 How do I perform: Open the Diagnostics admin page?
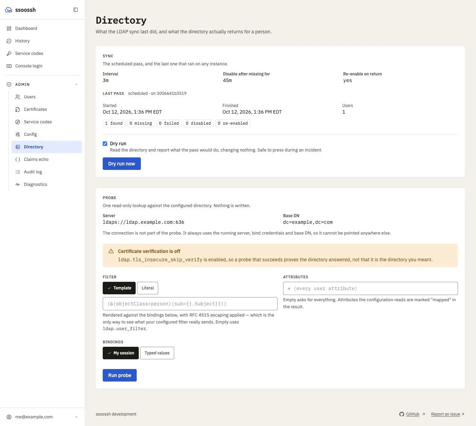point(46,185)
